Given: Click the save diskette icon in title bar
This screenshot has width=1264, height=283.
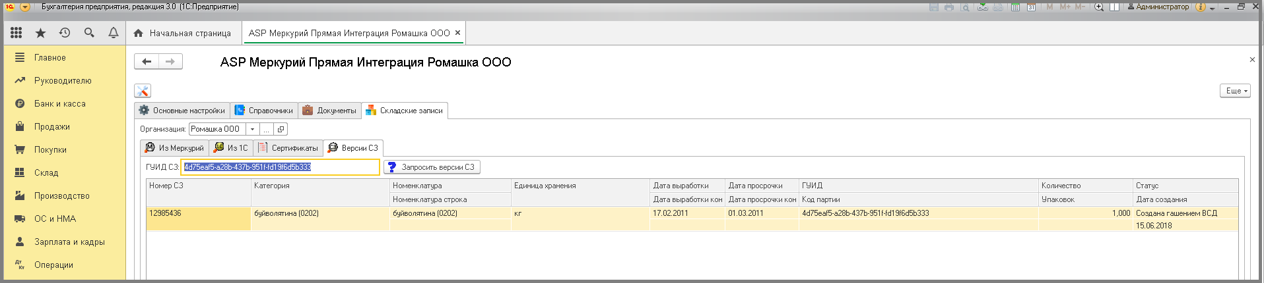Looking at the screenshot, I should click(x=934, y=7).
